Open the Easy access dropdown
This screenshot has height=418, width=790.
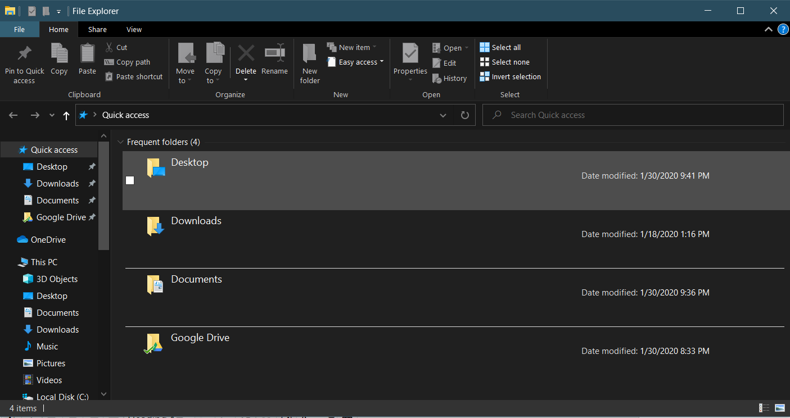(x=355, y=62)
